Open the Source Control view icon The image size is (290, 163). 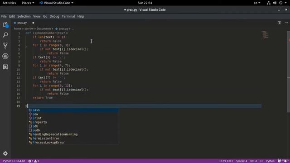(5, 45)
